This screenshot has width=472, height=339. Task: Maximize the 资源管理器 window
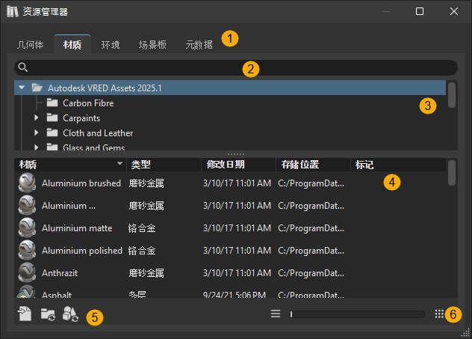[420, 11]
